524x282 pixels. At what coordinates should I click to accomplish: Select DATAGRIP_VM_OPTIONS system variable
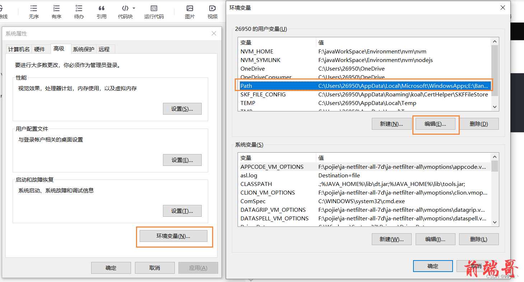coord(364,210)
